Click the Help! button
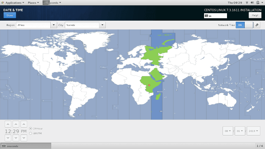Viewport: 265px width, 149px height. click(255, 15)
